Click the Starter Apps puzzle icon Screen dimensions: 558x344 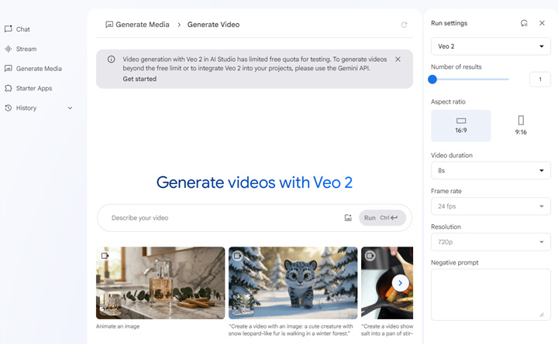[9, 88]
